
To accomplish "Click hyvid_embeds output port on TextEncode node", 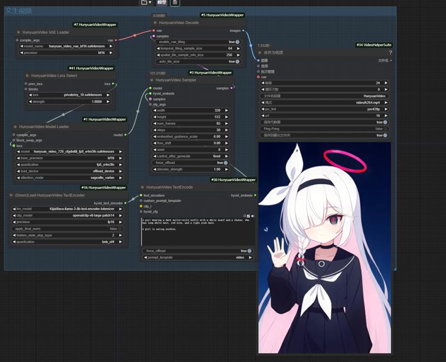I will tap(255, 195).
